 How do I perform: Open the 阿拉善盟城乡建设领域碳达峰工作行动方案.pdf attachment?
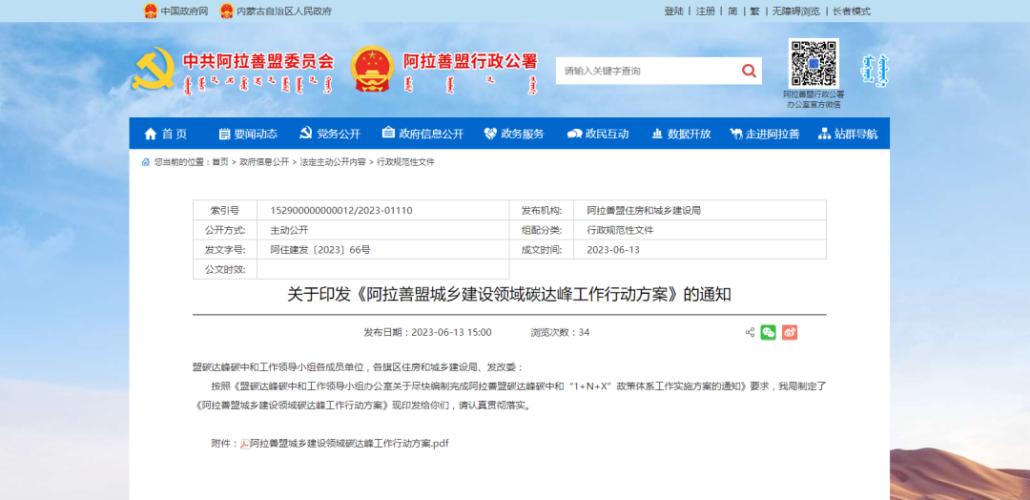[x=349, y=444]
